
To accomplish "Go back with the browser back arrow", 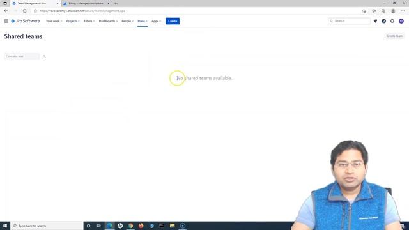I will [6, 11].
